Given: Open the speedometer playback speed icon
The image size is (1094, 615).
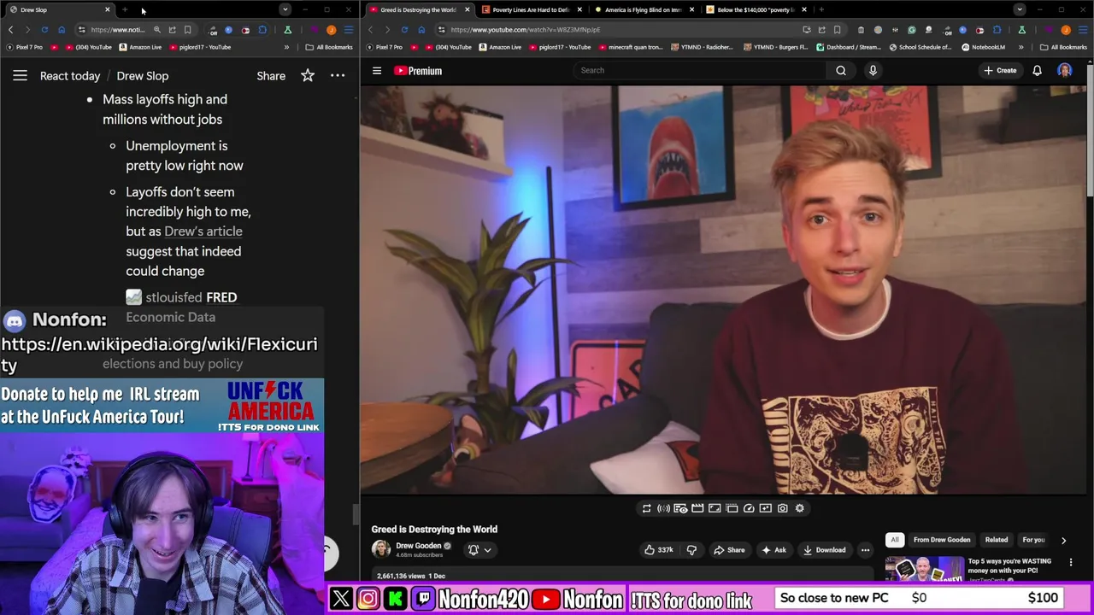Looking at the screenshot, I should [749, 508].
